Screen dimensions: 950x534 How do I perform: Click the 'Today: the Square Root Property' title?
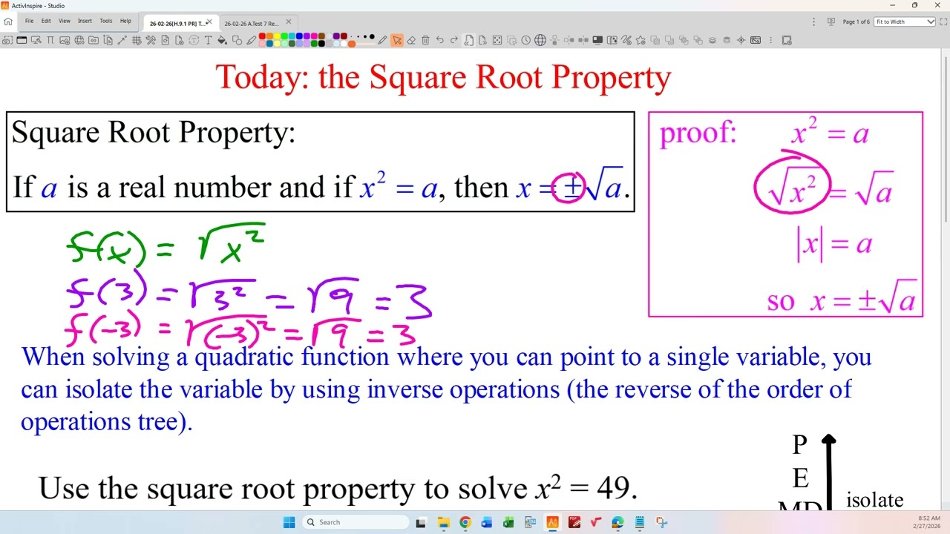click(x=443, y=78)
